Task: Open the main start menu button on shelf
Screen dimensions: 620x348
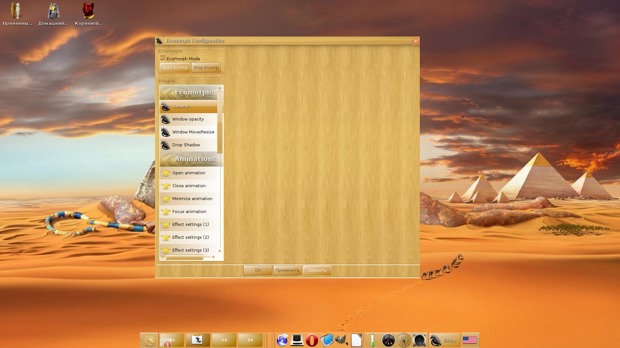Action: (x=150, y=340)
